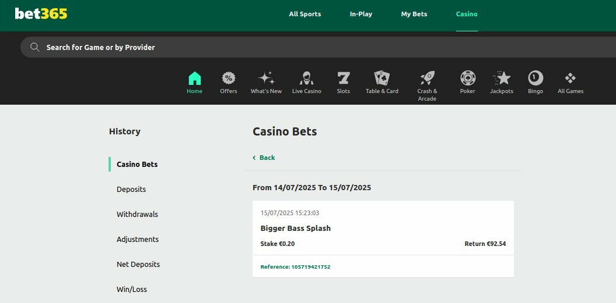Viewport: 616px width, 303px height.
Task: Open the Poker chip icon
Action: [x=468, y=79]
